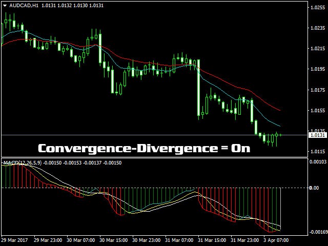
Task: Click the 30 Mar 23:00 time label
Action: pos(147,240)
